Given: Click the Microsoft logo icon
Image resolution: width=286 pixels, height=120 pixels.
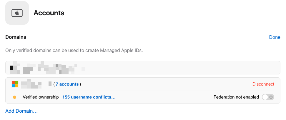Looking at the screenshot, I should tap(15, 84).
